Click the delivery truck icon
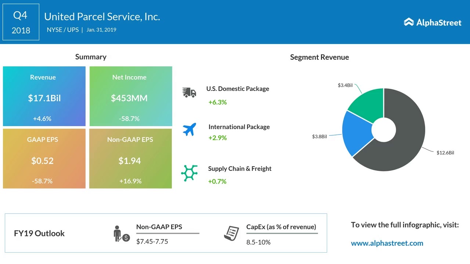470x264 pixels. point(189,93)
